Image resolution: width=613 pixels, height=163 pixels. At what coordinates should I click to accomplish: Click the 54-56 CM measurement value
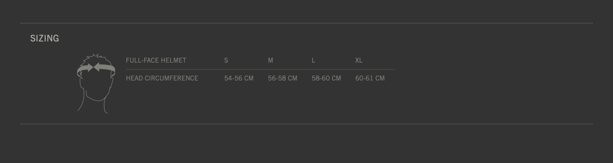(x=239, y=78)
